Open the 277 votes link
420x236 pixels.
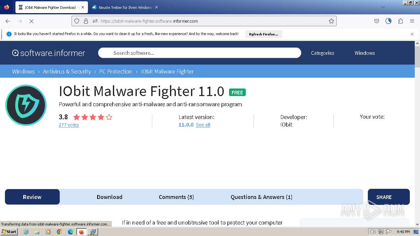[x=69, y=125]
